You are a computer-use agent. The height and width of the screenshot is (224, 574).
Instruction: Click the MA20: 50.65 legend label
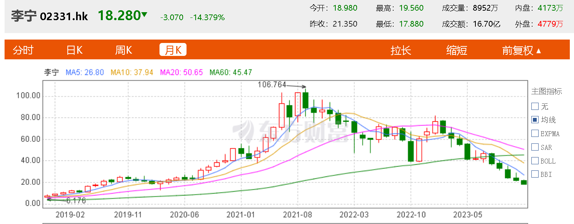(x=182, y=72)
